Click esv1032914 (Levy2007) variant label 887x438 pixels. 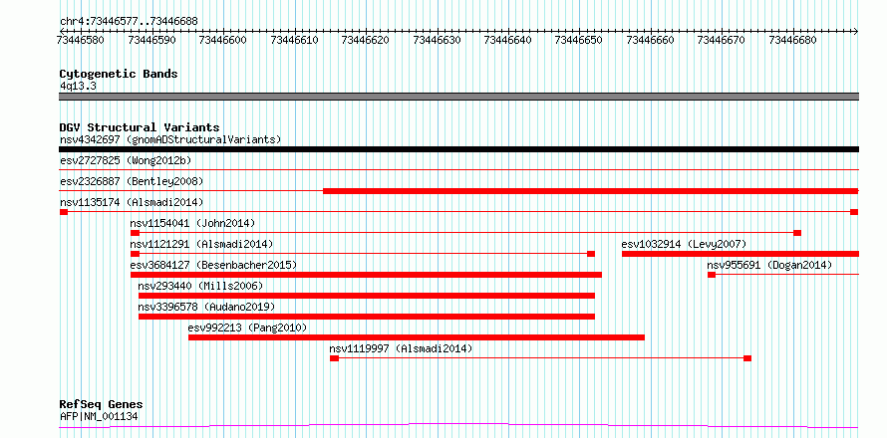[684, 244]
